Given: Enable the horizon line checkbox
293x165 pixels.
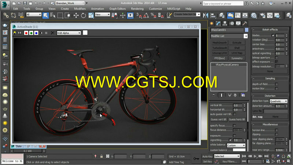Looking at the screenshot, I should click(x=277, y=130).
